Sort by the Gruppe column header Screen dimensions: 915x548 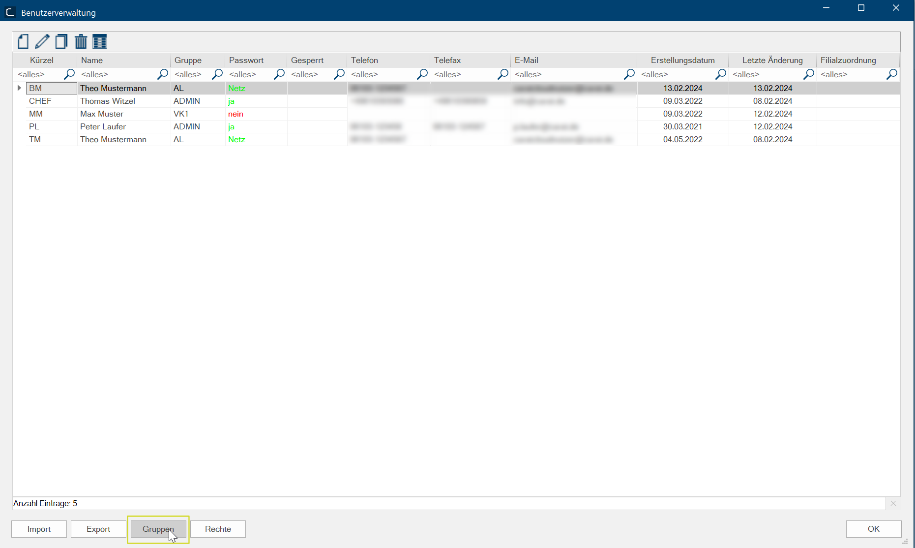(x=188, y=60)
